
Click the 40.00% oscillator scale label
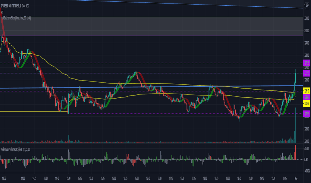point(307,149)
